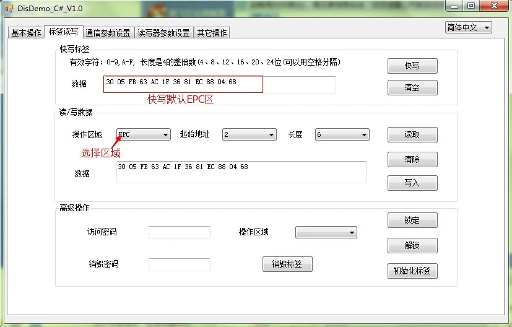This screenshot has height=327, width=512.
Task: Click the 清除 button
Action: tap(412, 159)
